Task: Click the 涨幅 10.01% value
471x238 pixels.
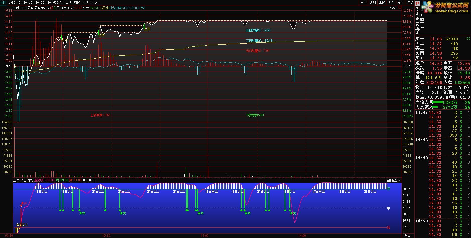Action: tap(435, 73)
